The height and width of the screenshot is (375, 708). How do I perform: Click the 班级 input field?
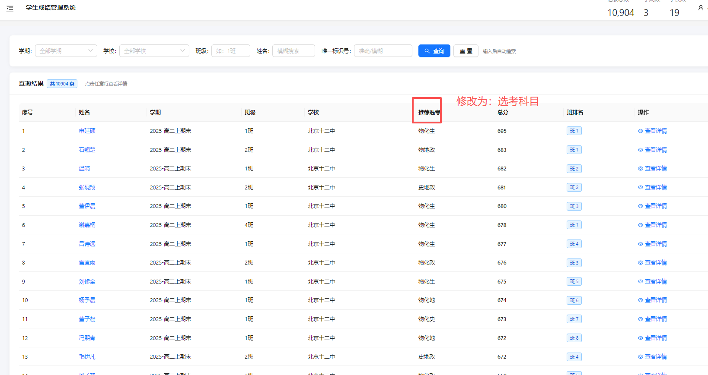click(230, 51)
